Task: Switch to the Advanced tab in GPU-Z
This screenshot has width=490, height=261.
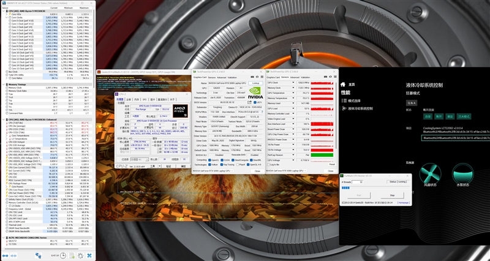Action: (220, 77)
